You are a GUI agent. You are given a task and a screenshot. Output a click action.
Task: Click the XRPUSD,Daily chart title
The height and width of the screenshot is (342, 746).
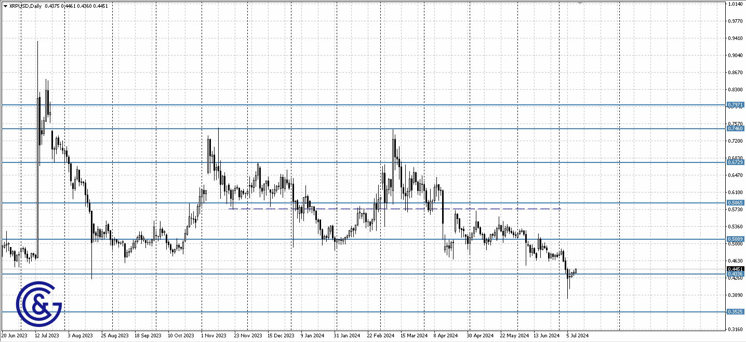26,6
